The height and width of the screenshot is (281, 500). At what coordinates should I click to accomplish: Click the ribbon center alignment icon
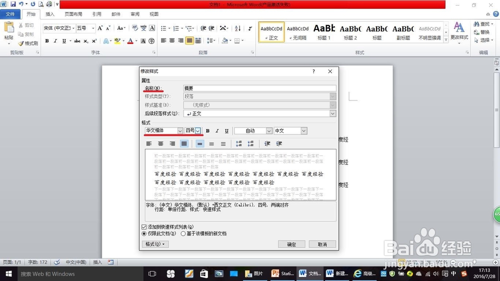click(172, 41)
